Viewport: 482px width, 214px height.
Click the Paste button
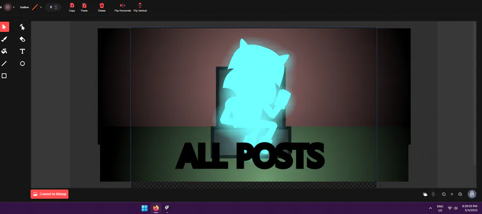[84, 7]
